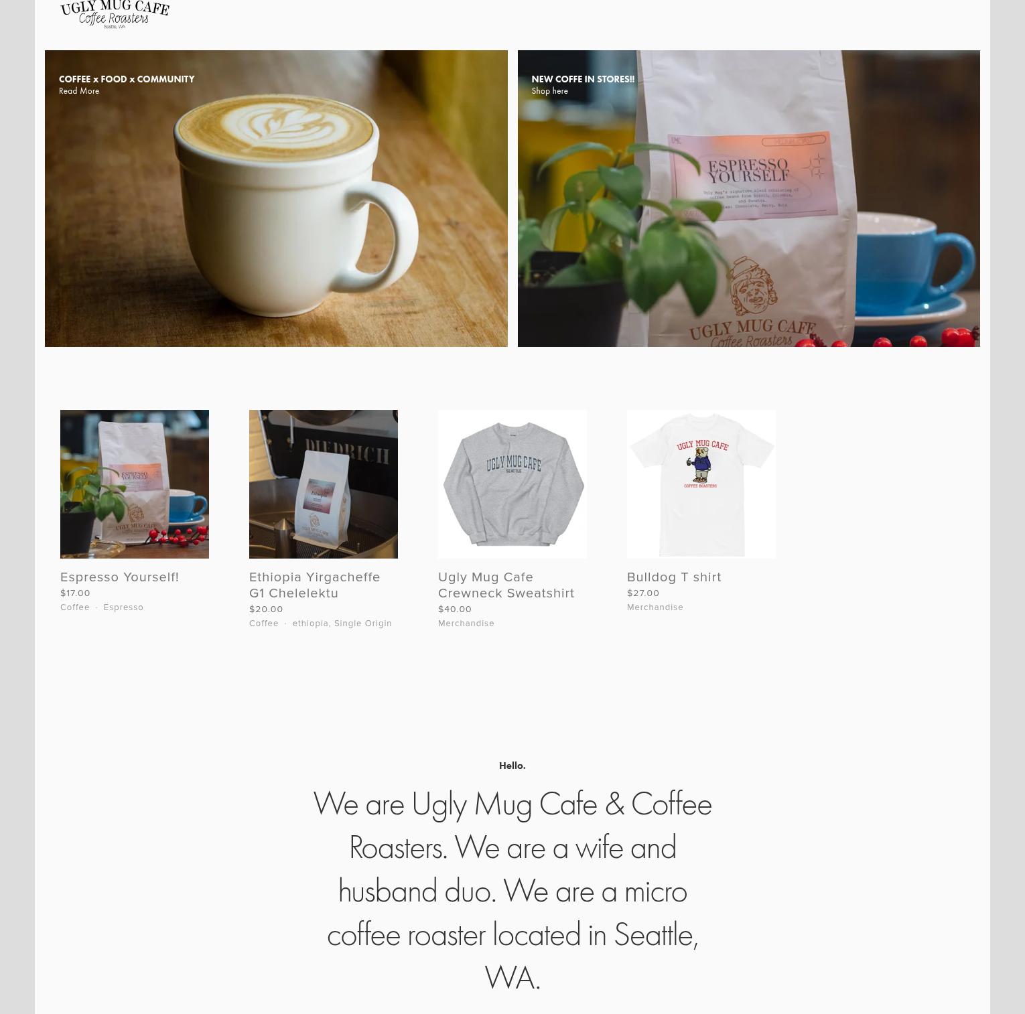
Task: Choose Merchandise category under Bulldog T shirt
Action: pos(655,607)
